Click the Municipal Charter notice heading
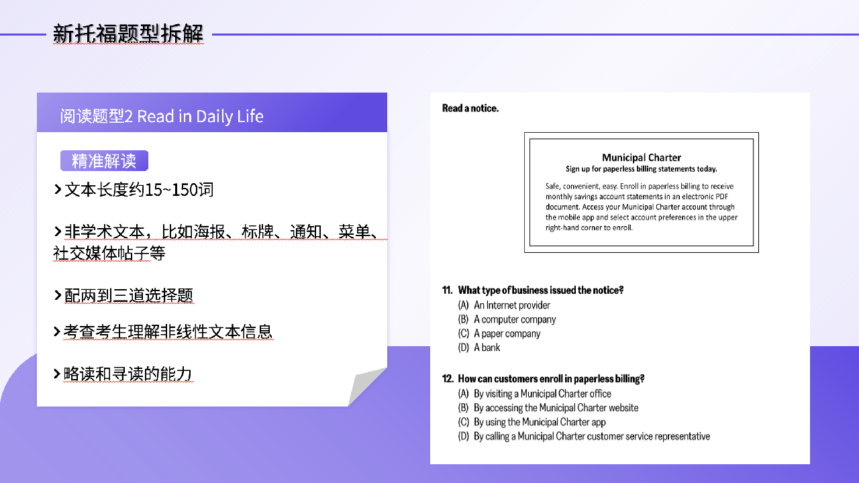Screen dimensions: 859x483 (642, 158)
